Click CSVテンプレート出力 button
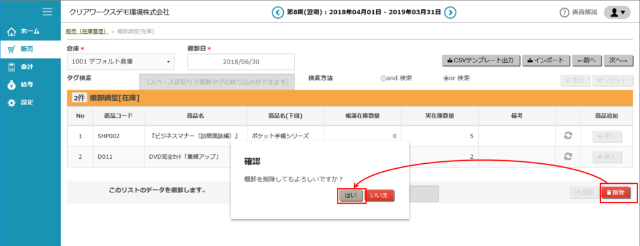Image resolution: width=640 pixels, height=246 pixels. click(481, 60)
